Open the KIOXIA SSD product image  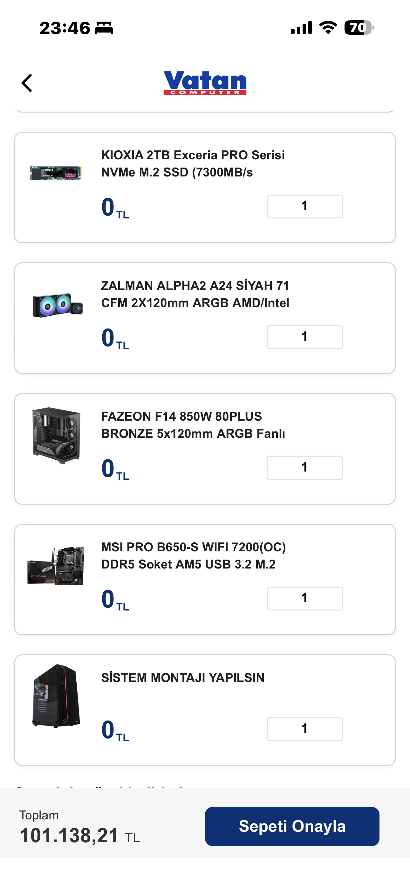click(56, 173)
